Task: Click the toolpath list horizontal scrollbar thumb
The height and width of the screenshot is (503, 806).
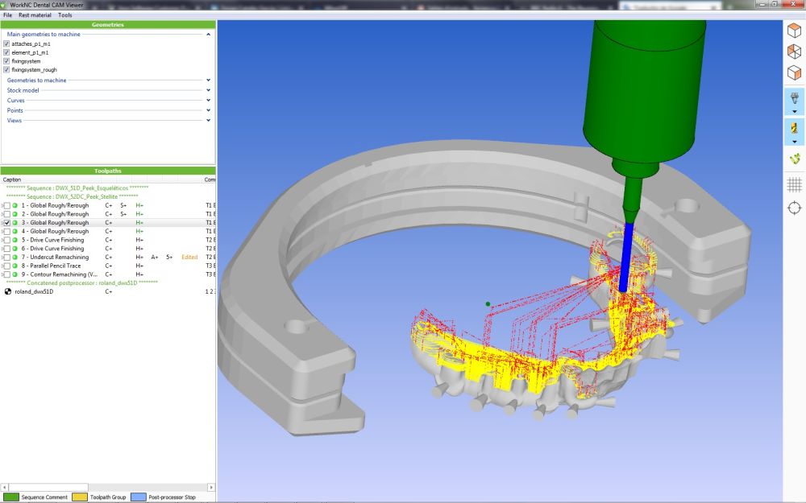Action: pos(48,487)
